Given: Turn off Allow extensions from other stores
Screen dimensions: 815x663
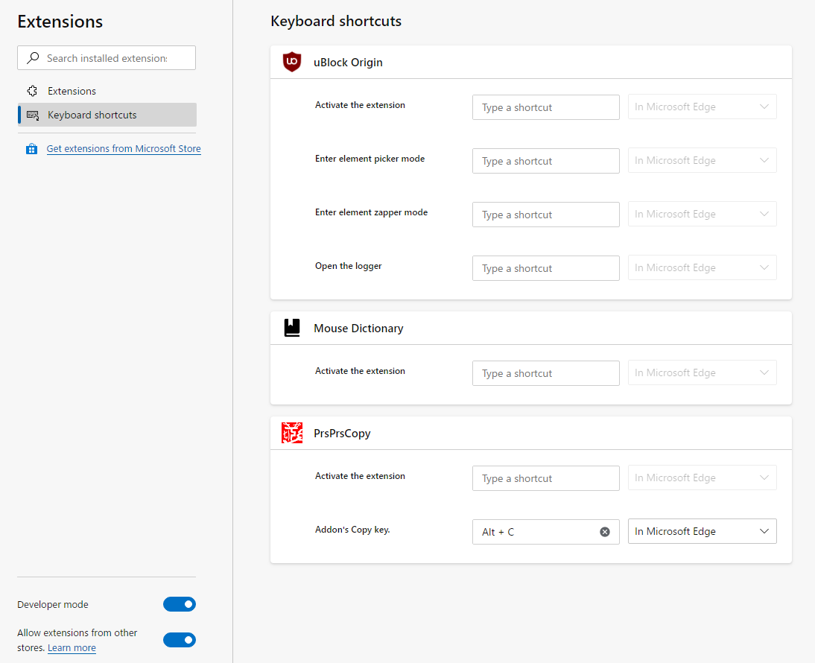Looking at the screenshot, I should click(x=180, y=639).
